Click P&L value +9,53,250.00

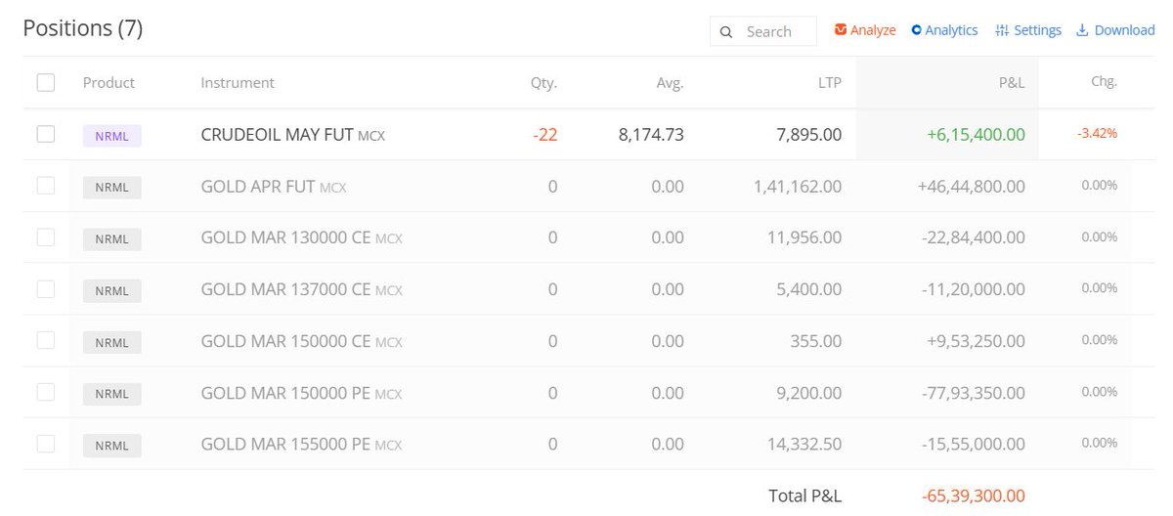pos(977,341)
